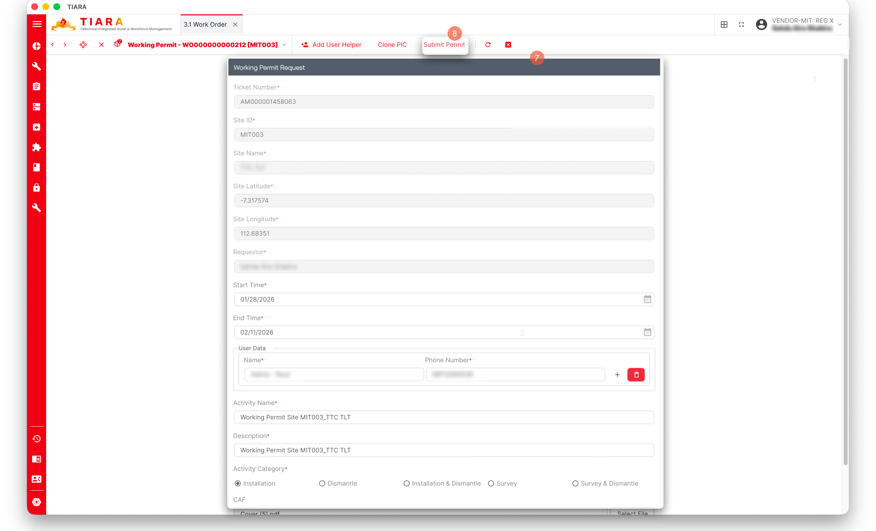This screenshot has height=531, width=876.
Task: Click the red trash delete user button
Action: coord(636,375)
